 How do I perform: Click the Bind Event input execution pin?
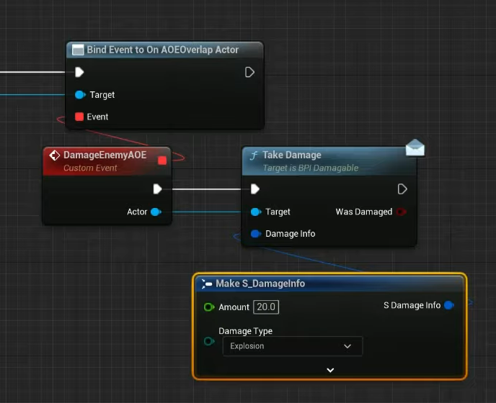(x=80, y=72)
